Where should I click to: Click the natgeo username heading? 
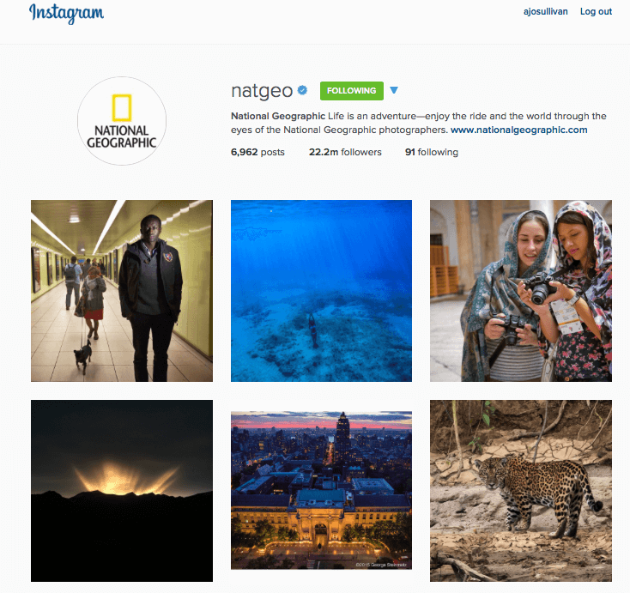(262, 91)
